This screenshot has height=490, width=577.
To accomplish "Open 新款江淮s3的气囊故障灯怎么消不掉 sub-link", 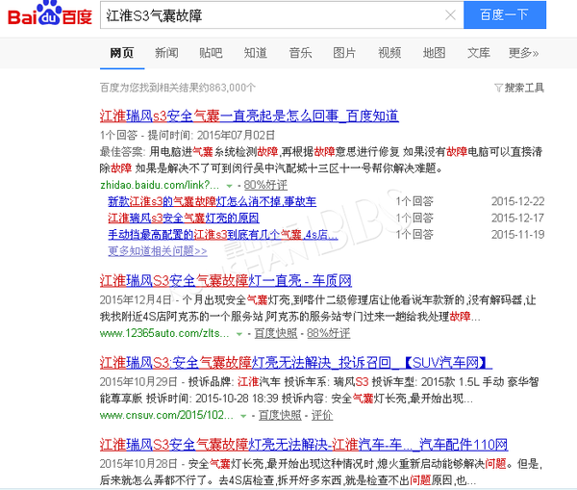I will click(x=212, y=201).
